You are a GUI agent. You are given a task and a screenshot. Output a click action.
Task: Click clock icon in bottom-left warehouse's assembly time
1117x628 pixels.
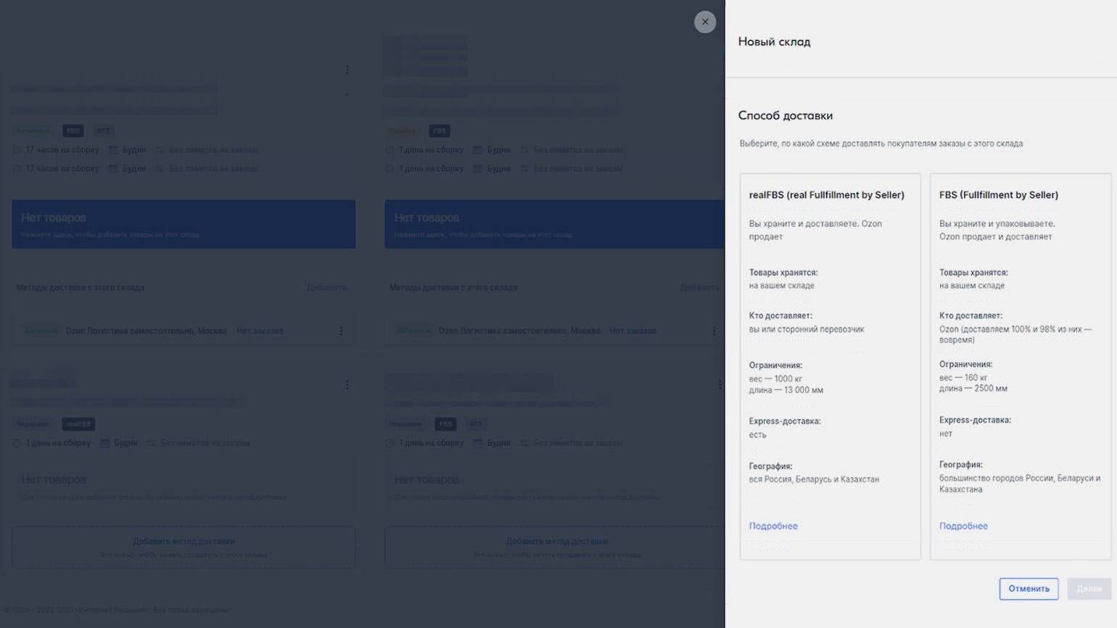click(17, 443)
